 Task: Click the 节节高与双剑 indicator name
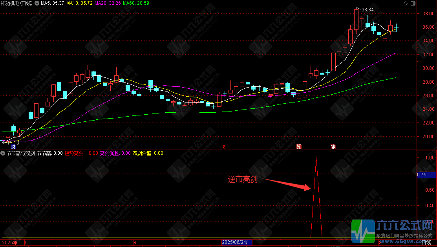click(21, 153)
